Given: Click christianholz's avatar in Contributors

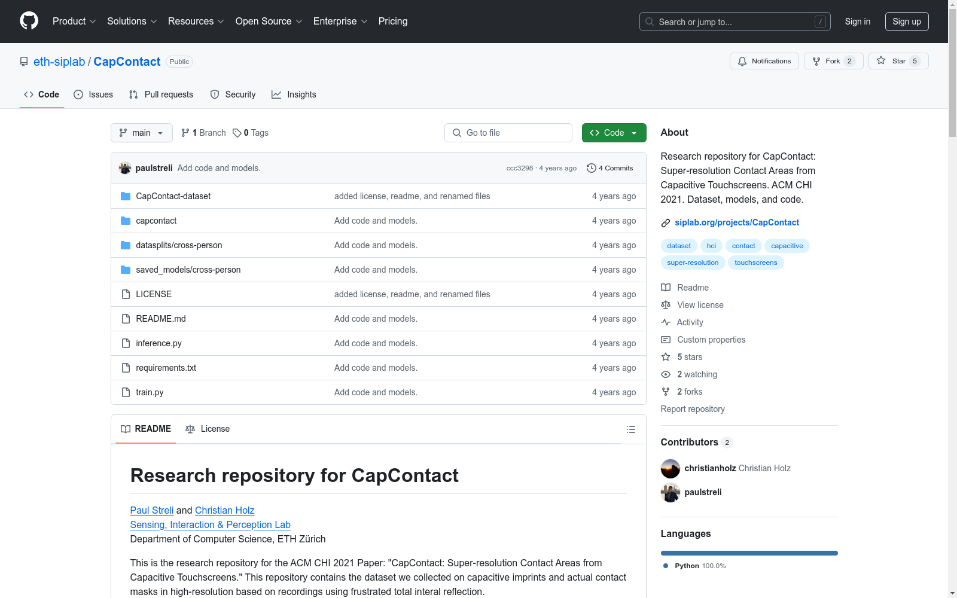Looking at the screenshot, I should [x=670, y=468].
